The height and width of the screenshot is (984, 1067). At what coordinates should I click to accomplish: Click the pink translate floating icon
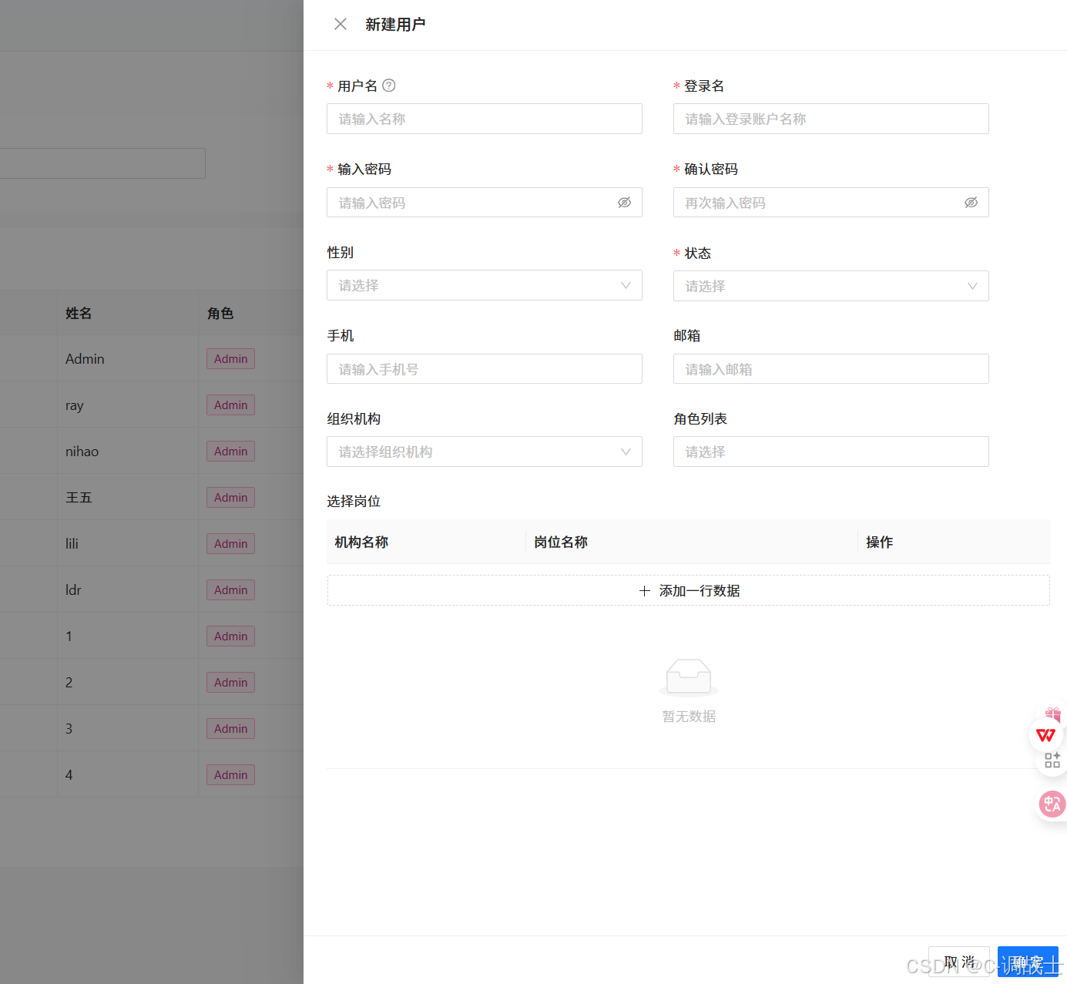click(x=1052, y=804)
